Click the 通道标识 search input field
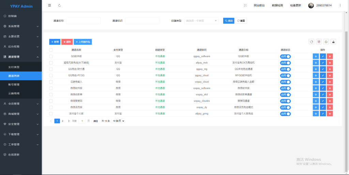Image resolution: width=349 pixels, height=175 pixels. (142, 21)
